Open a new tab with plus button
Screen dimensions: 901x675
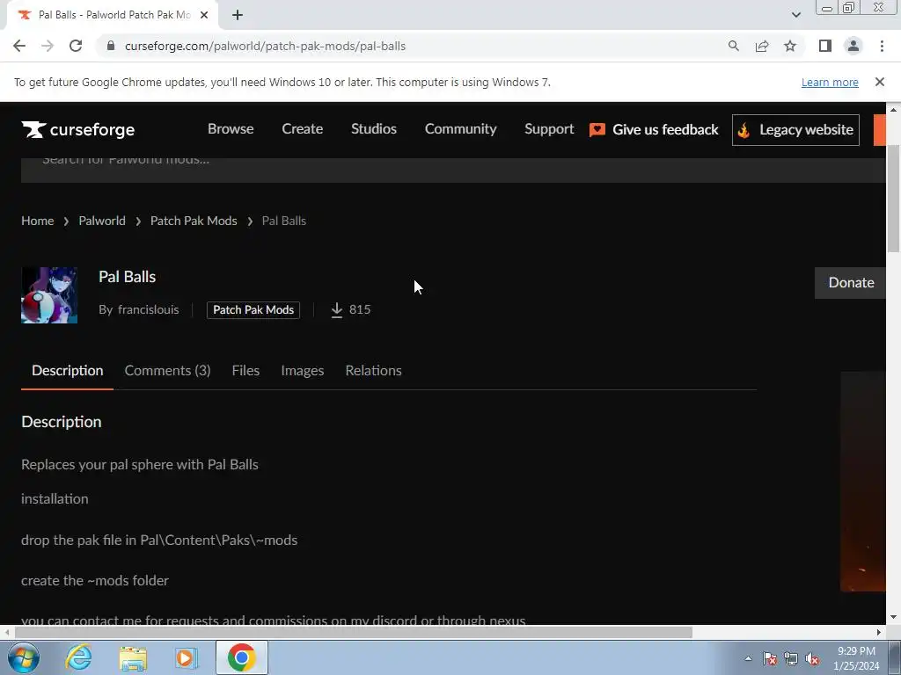(x=238, y=15)
